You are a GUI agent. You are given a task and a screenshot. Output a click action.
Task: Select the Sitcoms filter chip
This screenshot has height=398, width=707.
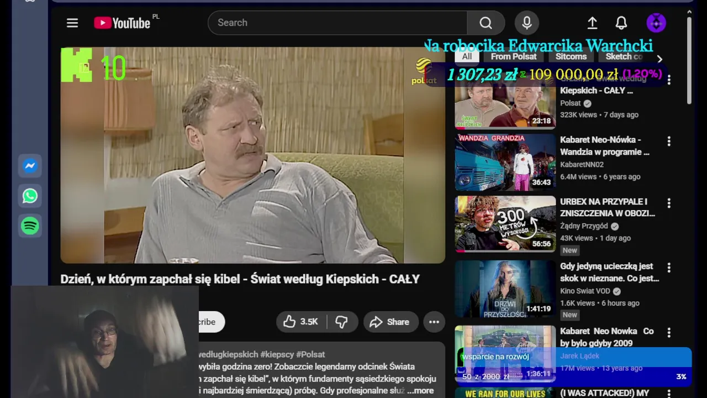point(571,56)
